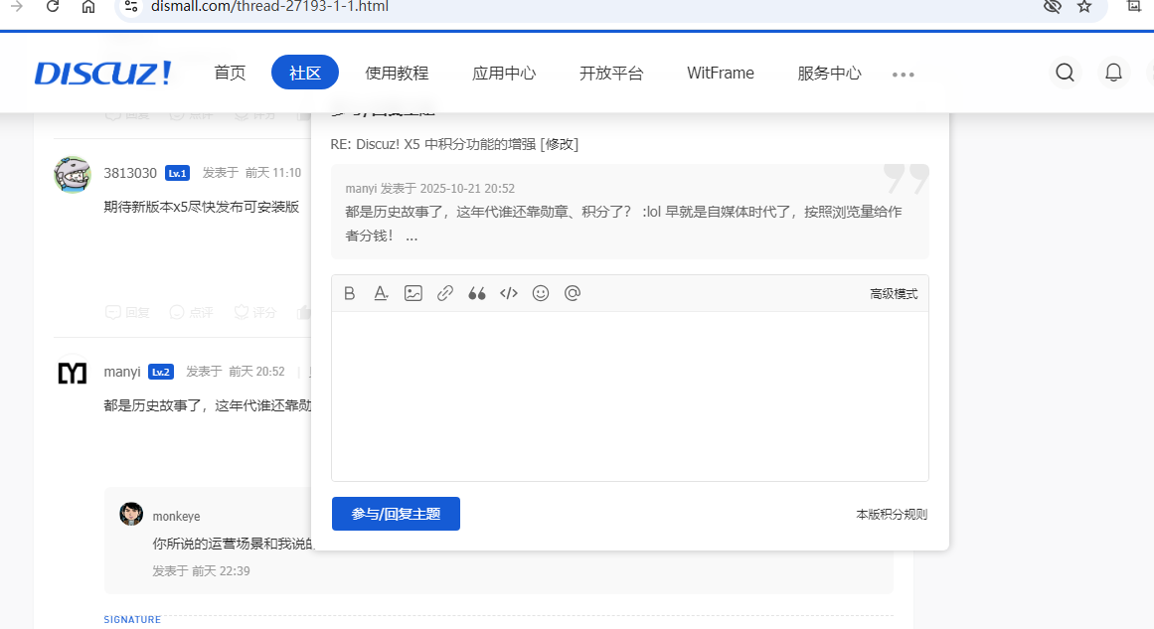The image size is (1154, 629).
Task: Submit reply with 参与/回复主题 button
Action: tap(396, 514)
